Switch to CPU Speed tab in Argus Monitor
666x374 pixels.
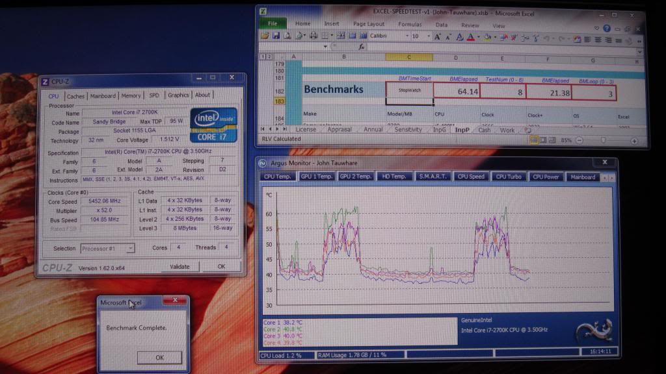point(471,177)
